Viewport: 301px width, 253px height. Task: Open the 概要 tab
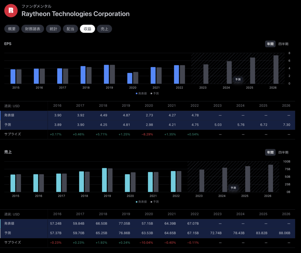[x=12, y=29]
